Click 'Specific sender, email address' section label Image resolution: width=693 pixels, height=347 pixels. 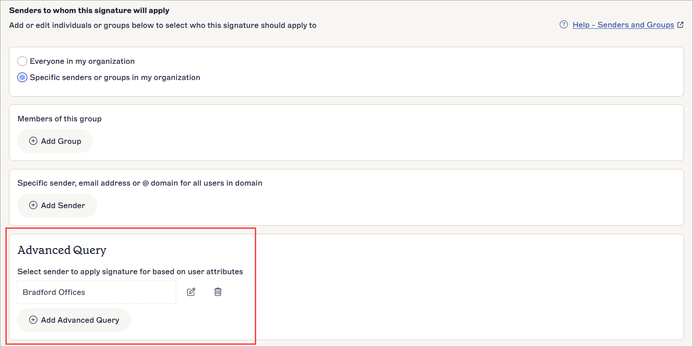pyautogui.click(x=140, y=183)
